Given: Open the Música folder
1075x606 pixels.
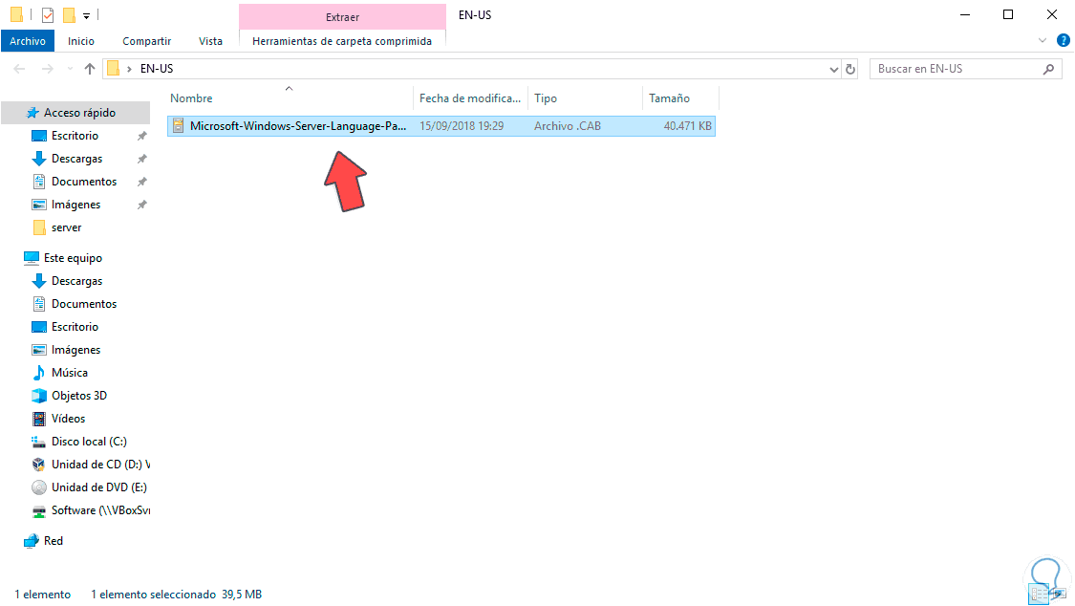Looking at the screenshot, I should (x=69, y=373).
